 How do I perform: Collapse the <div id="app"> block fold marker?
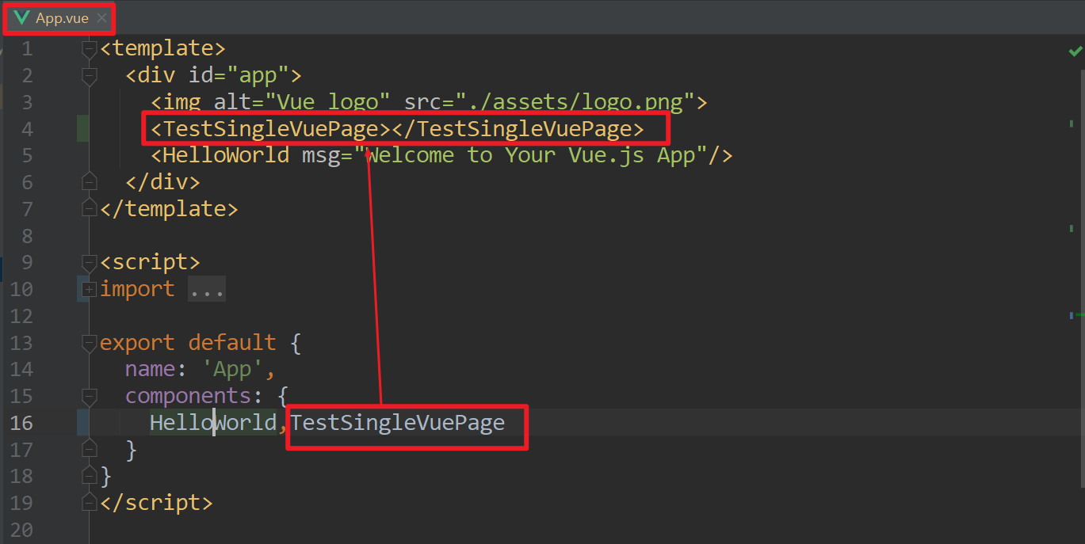click(x=89, y=76)
